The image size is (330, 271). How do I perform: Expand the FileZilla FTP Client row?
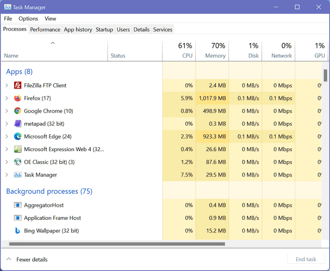pyautogui.click(x=7, y=85)
